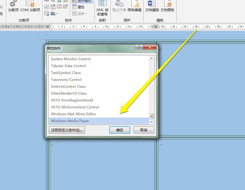Toggle 设计模式 design mode

pyautogui.click(x=82, y=1)
